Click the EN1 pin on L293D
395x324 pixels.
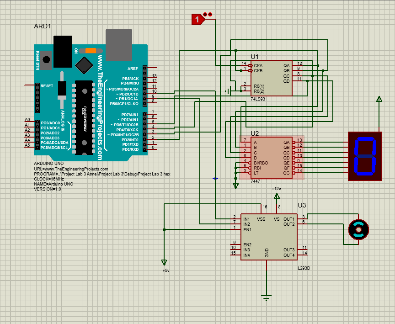pos(235,229)
